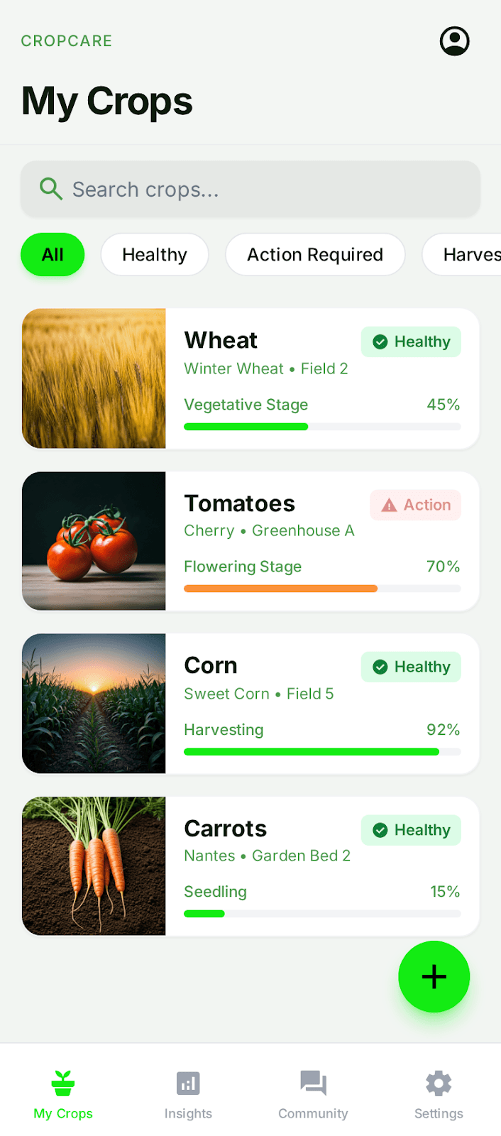501x1136 pixels.
Task: Select the My Crops navigation icon
Action: tap(62, 1081)
